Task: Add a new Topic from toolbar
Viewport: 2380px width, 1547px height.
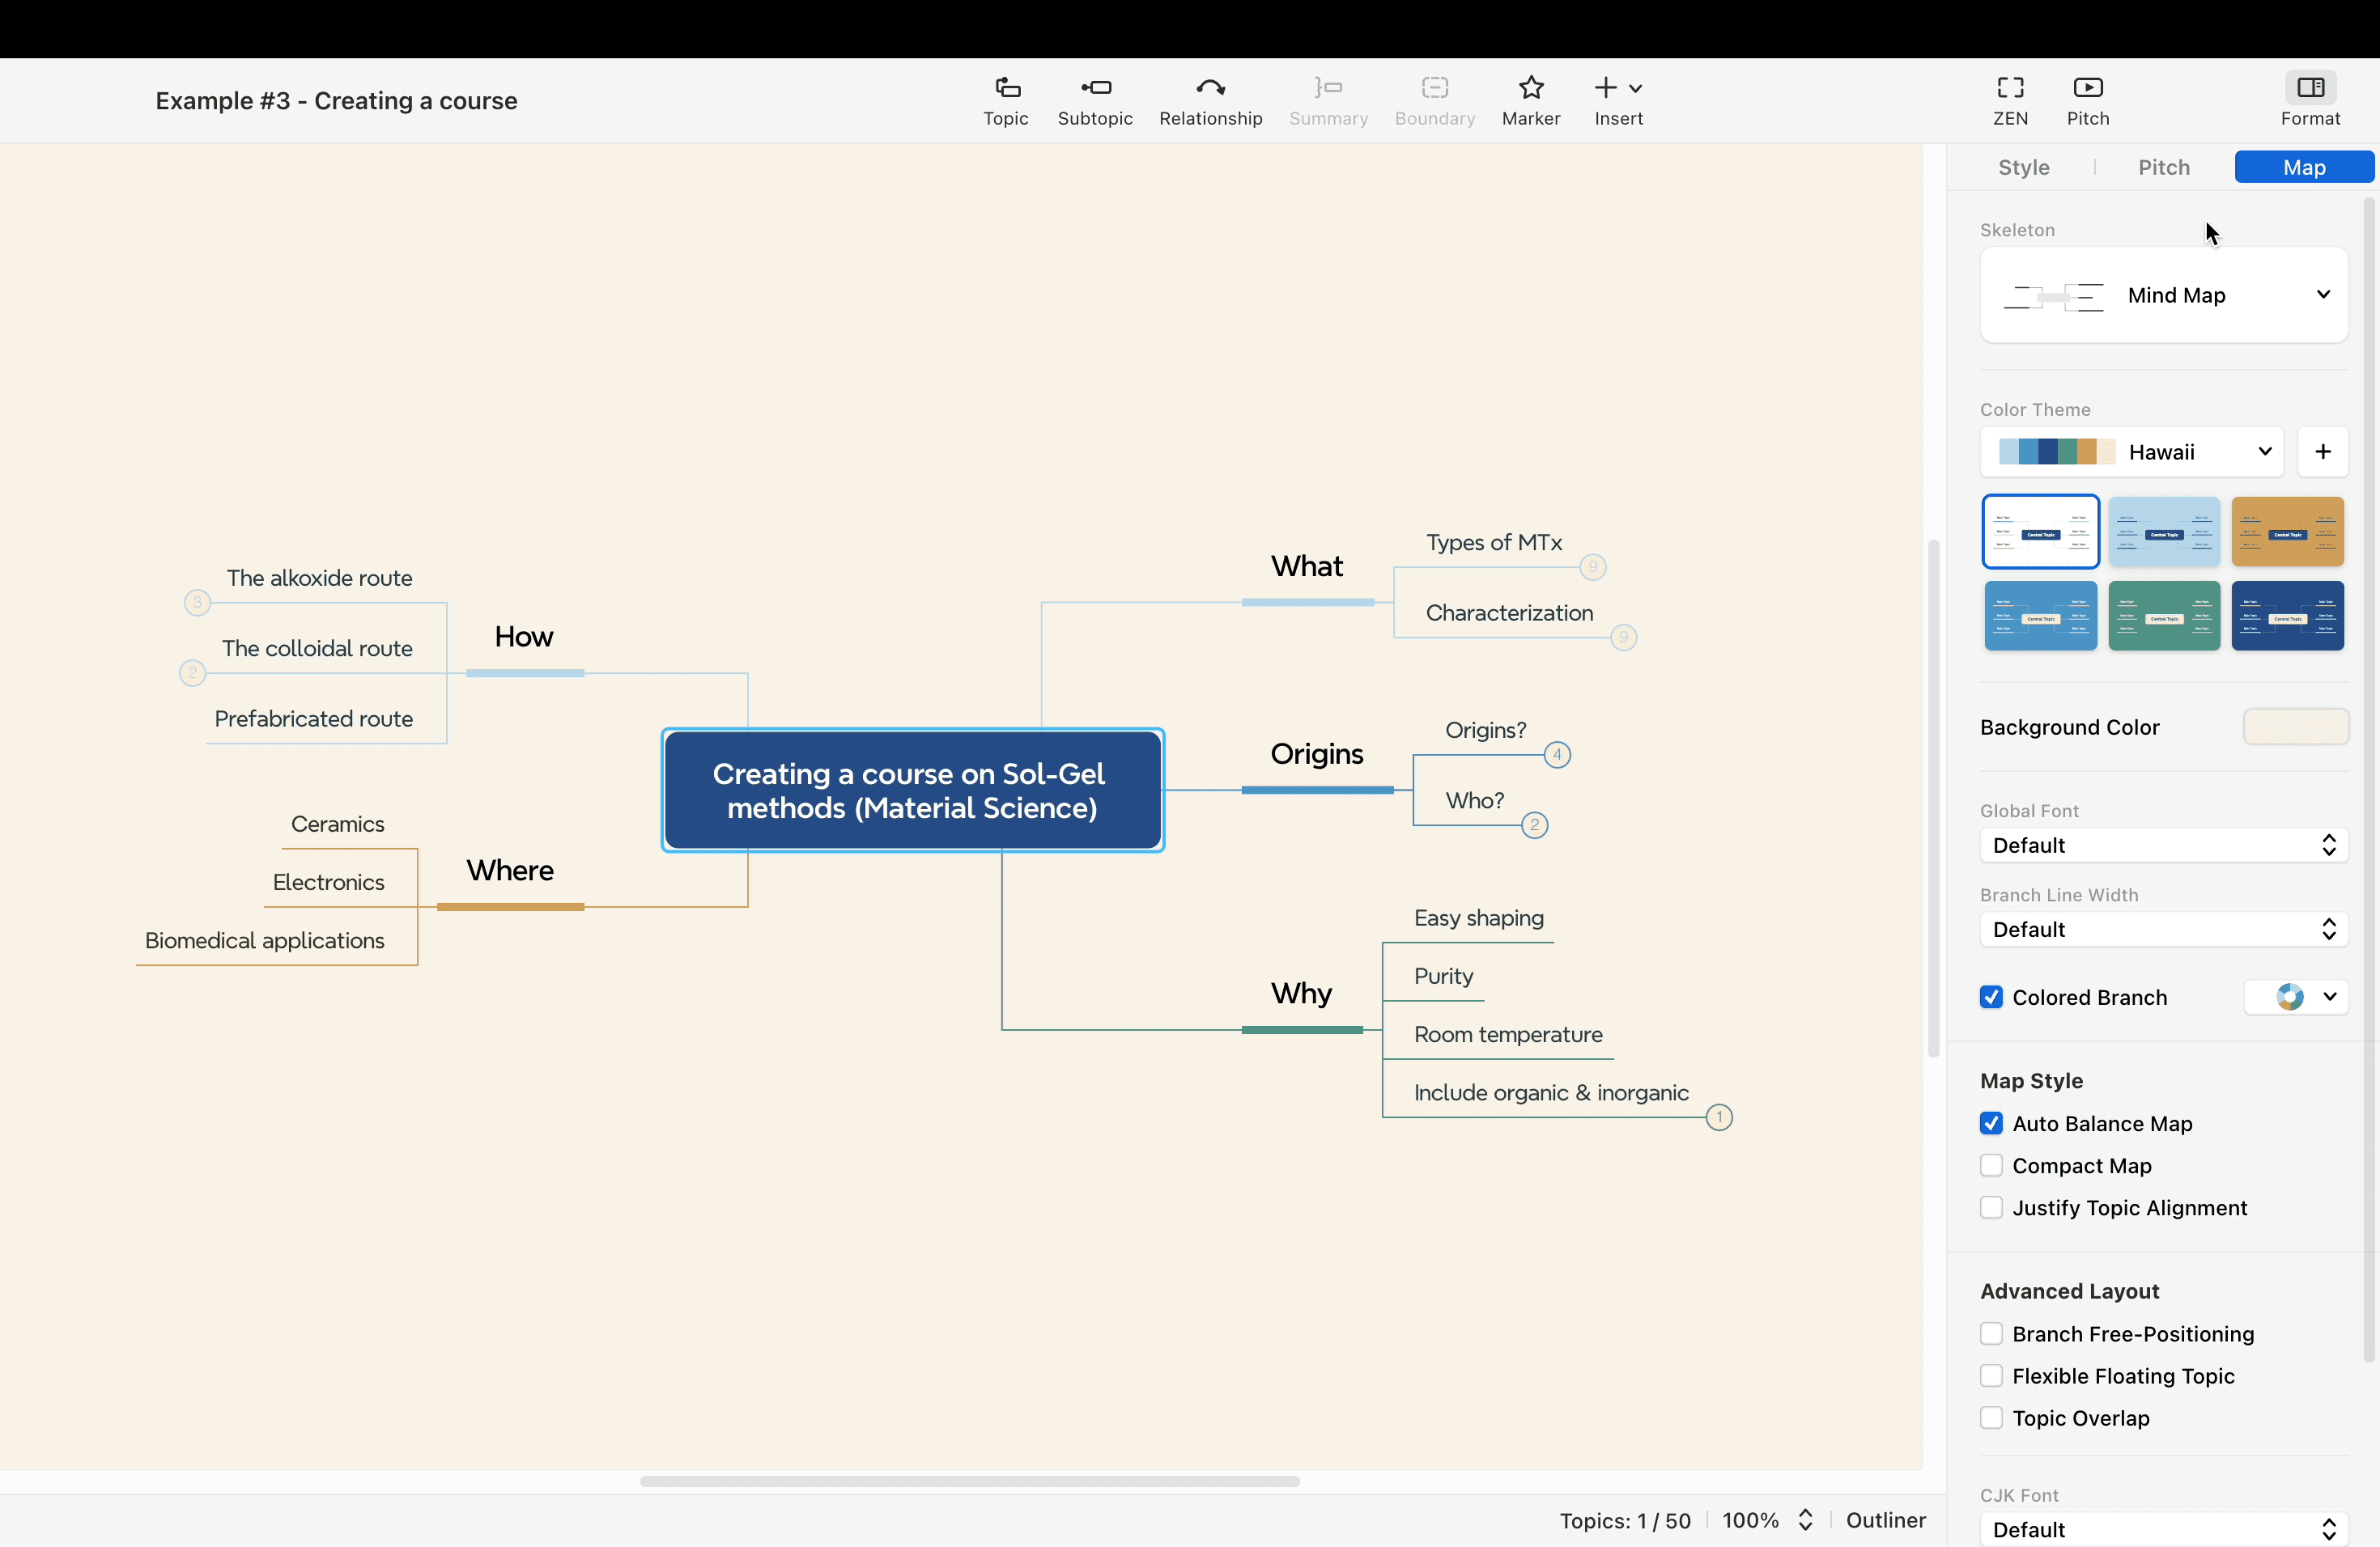Action: (1005, 101)
